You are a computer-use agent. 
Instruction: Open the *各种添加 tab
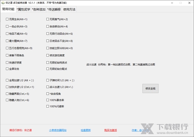(x=39, y=9)
